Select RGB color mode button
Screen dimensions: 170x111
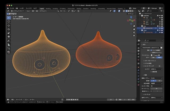click(159, 57)
